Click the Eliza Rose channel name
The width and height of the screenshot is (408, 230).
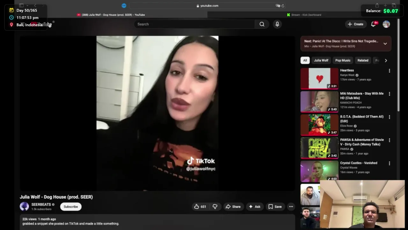pyautogui.click(x=346, y=126)
